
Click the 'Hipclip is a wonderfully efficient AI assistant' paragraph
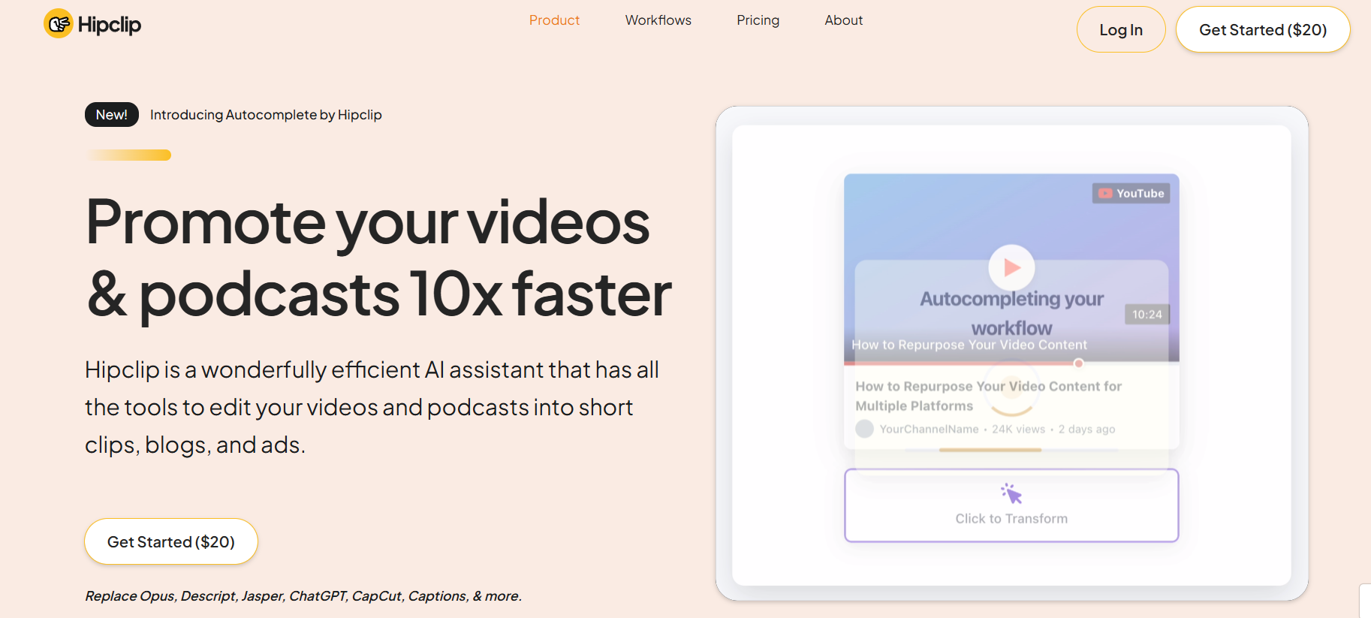pos(372,407)
